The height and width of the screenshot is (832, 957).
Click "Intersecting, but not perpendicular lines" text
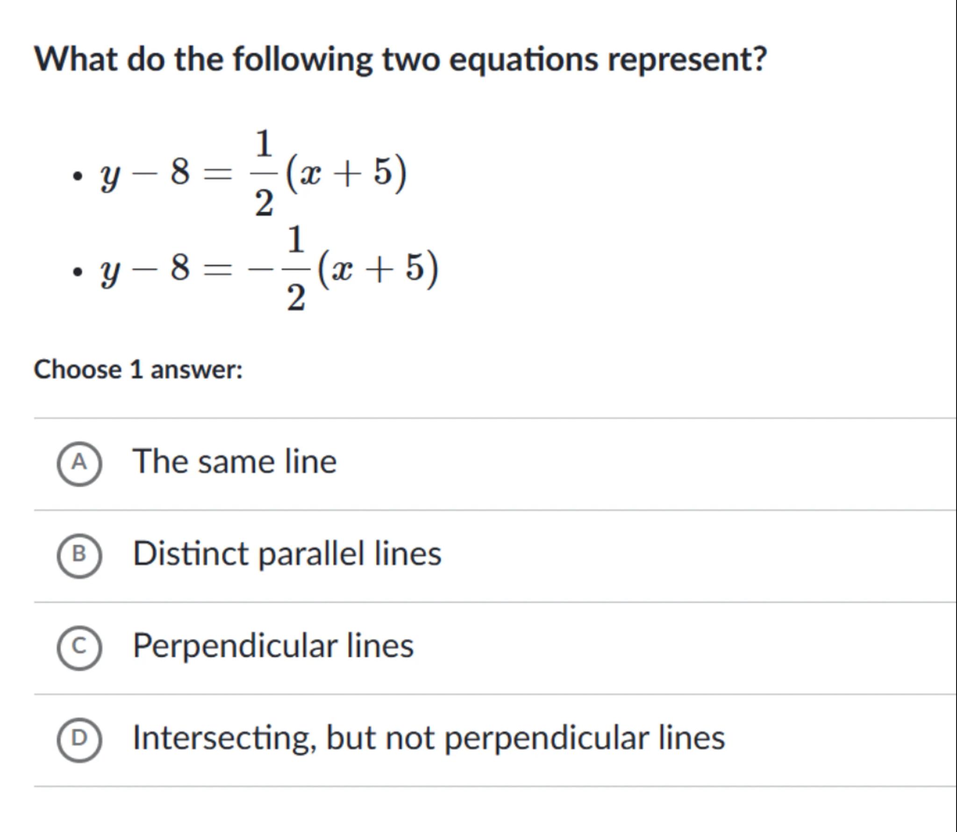pos(429,738)
